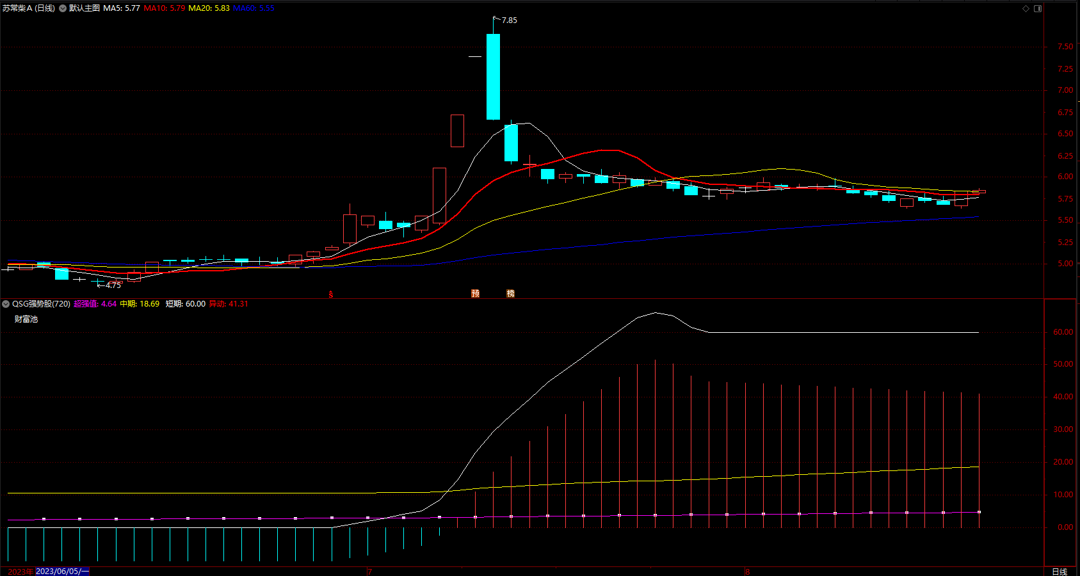Image resolution: width=1080 pixels, height=576 pixels.
Task: Click the 预 forecast marker icon
Action: (475, 294)
